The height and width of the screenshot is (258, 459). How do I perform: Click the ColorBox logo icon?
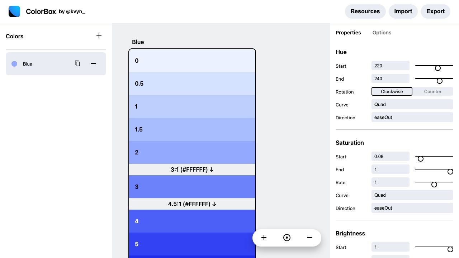tap(14, 11)
